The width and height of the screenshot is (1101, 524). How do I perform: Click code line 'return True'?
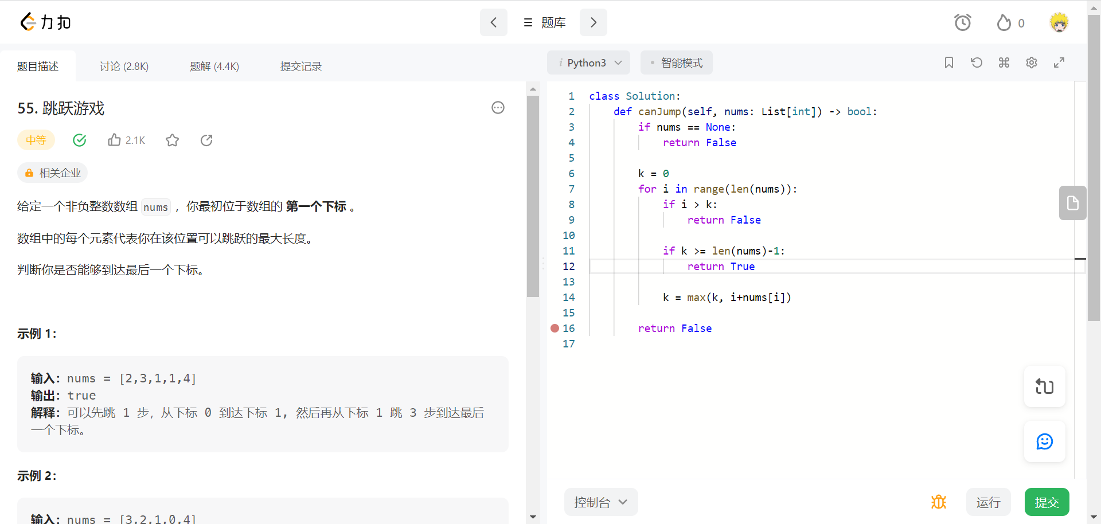(721, 266)
